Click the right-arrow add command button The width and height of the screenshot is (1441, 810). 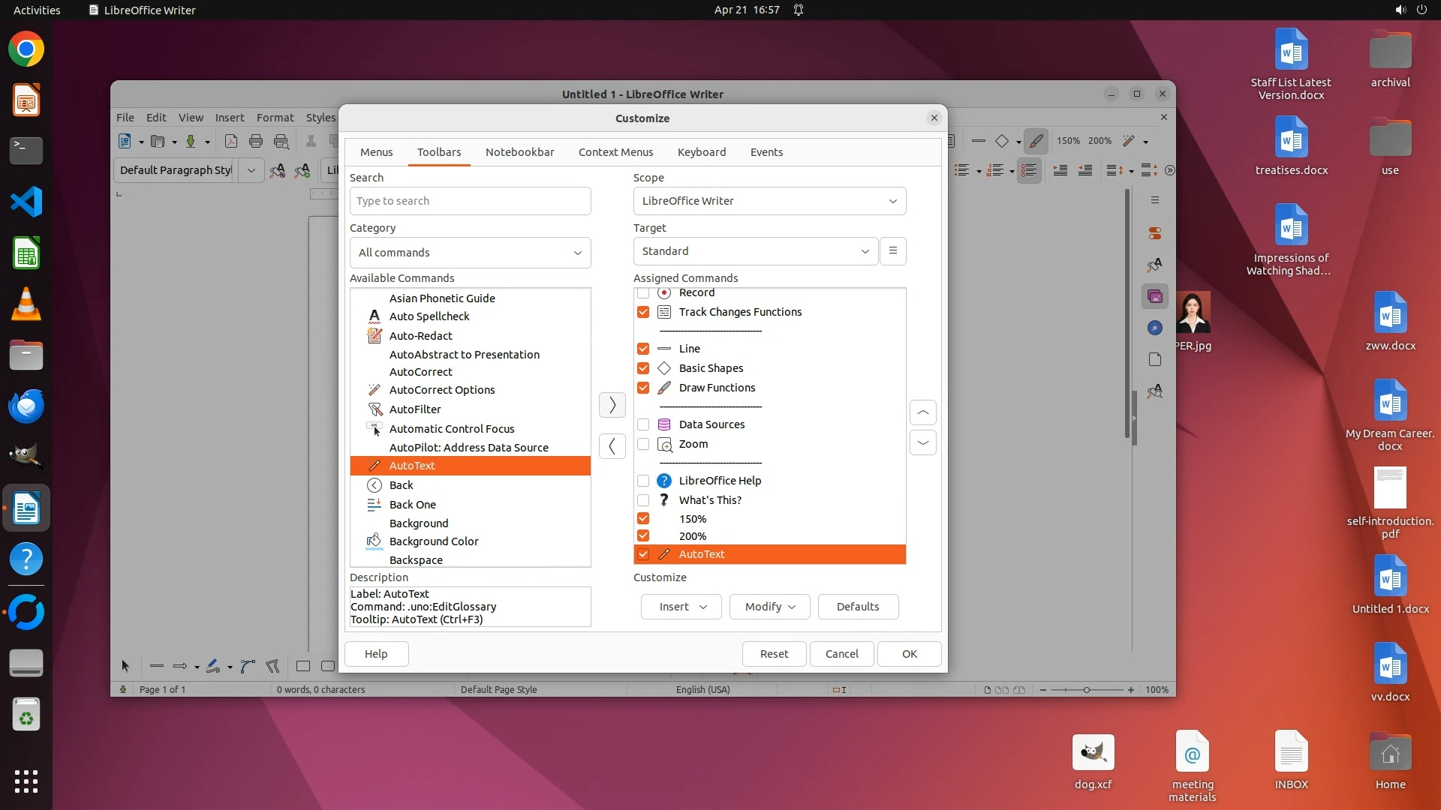612,405
